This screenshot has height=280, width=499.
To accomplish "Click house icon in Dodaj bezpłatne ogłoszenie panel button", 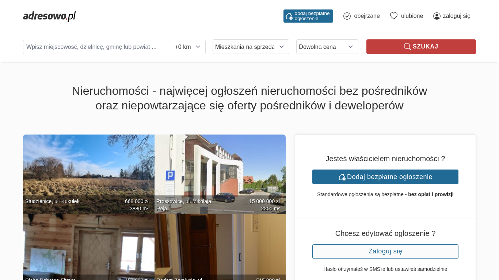I will 342,177.
